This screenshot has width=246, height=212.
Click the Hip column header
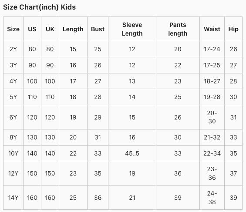click(233, 29)
